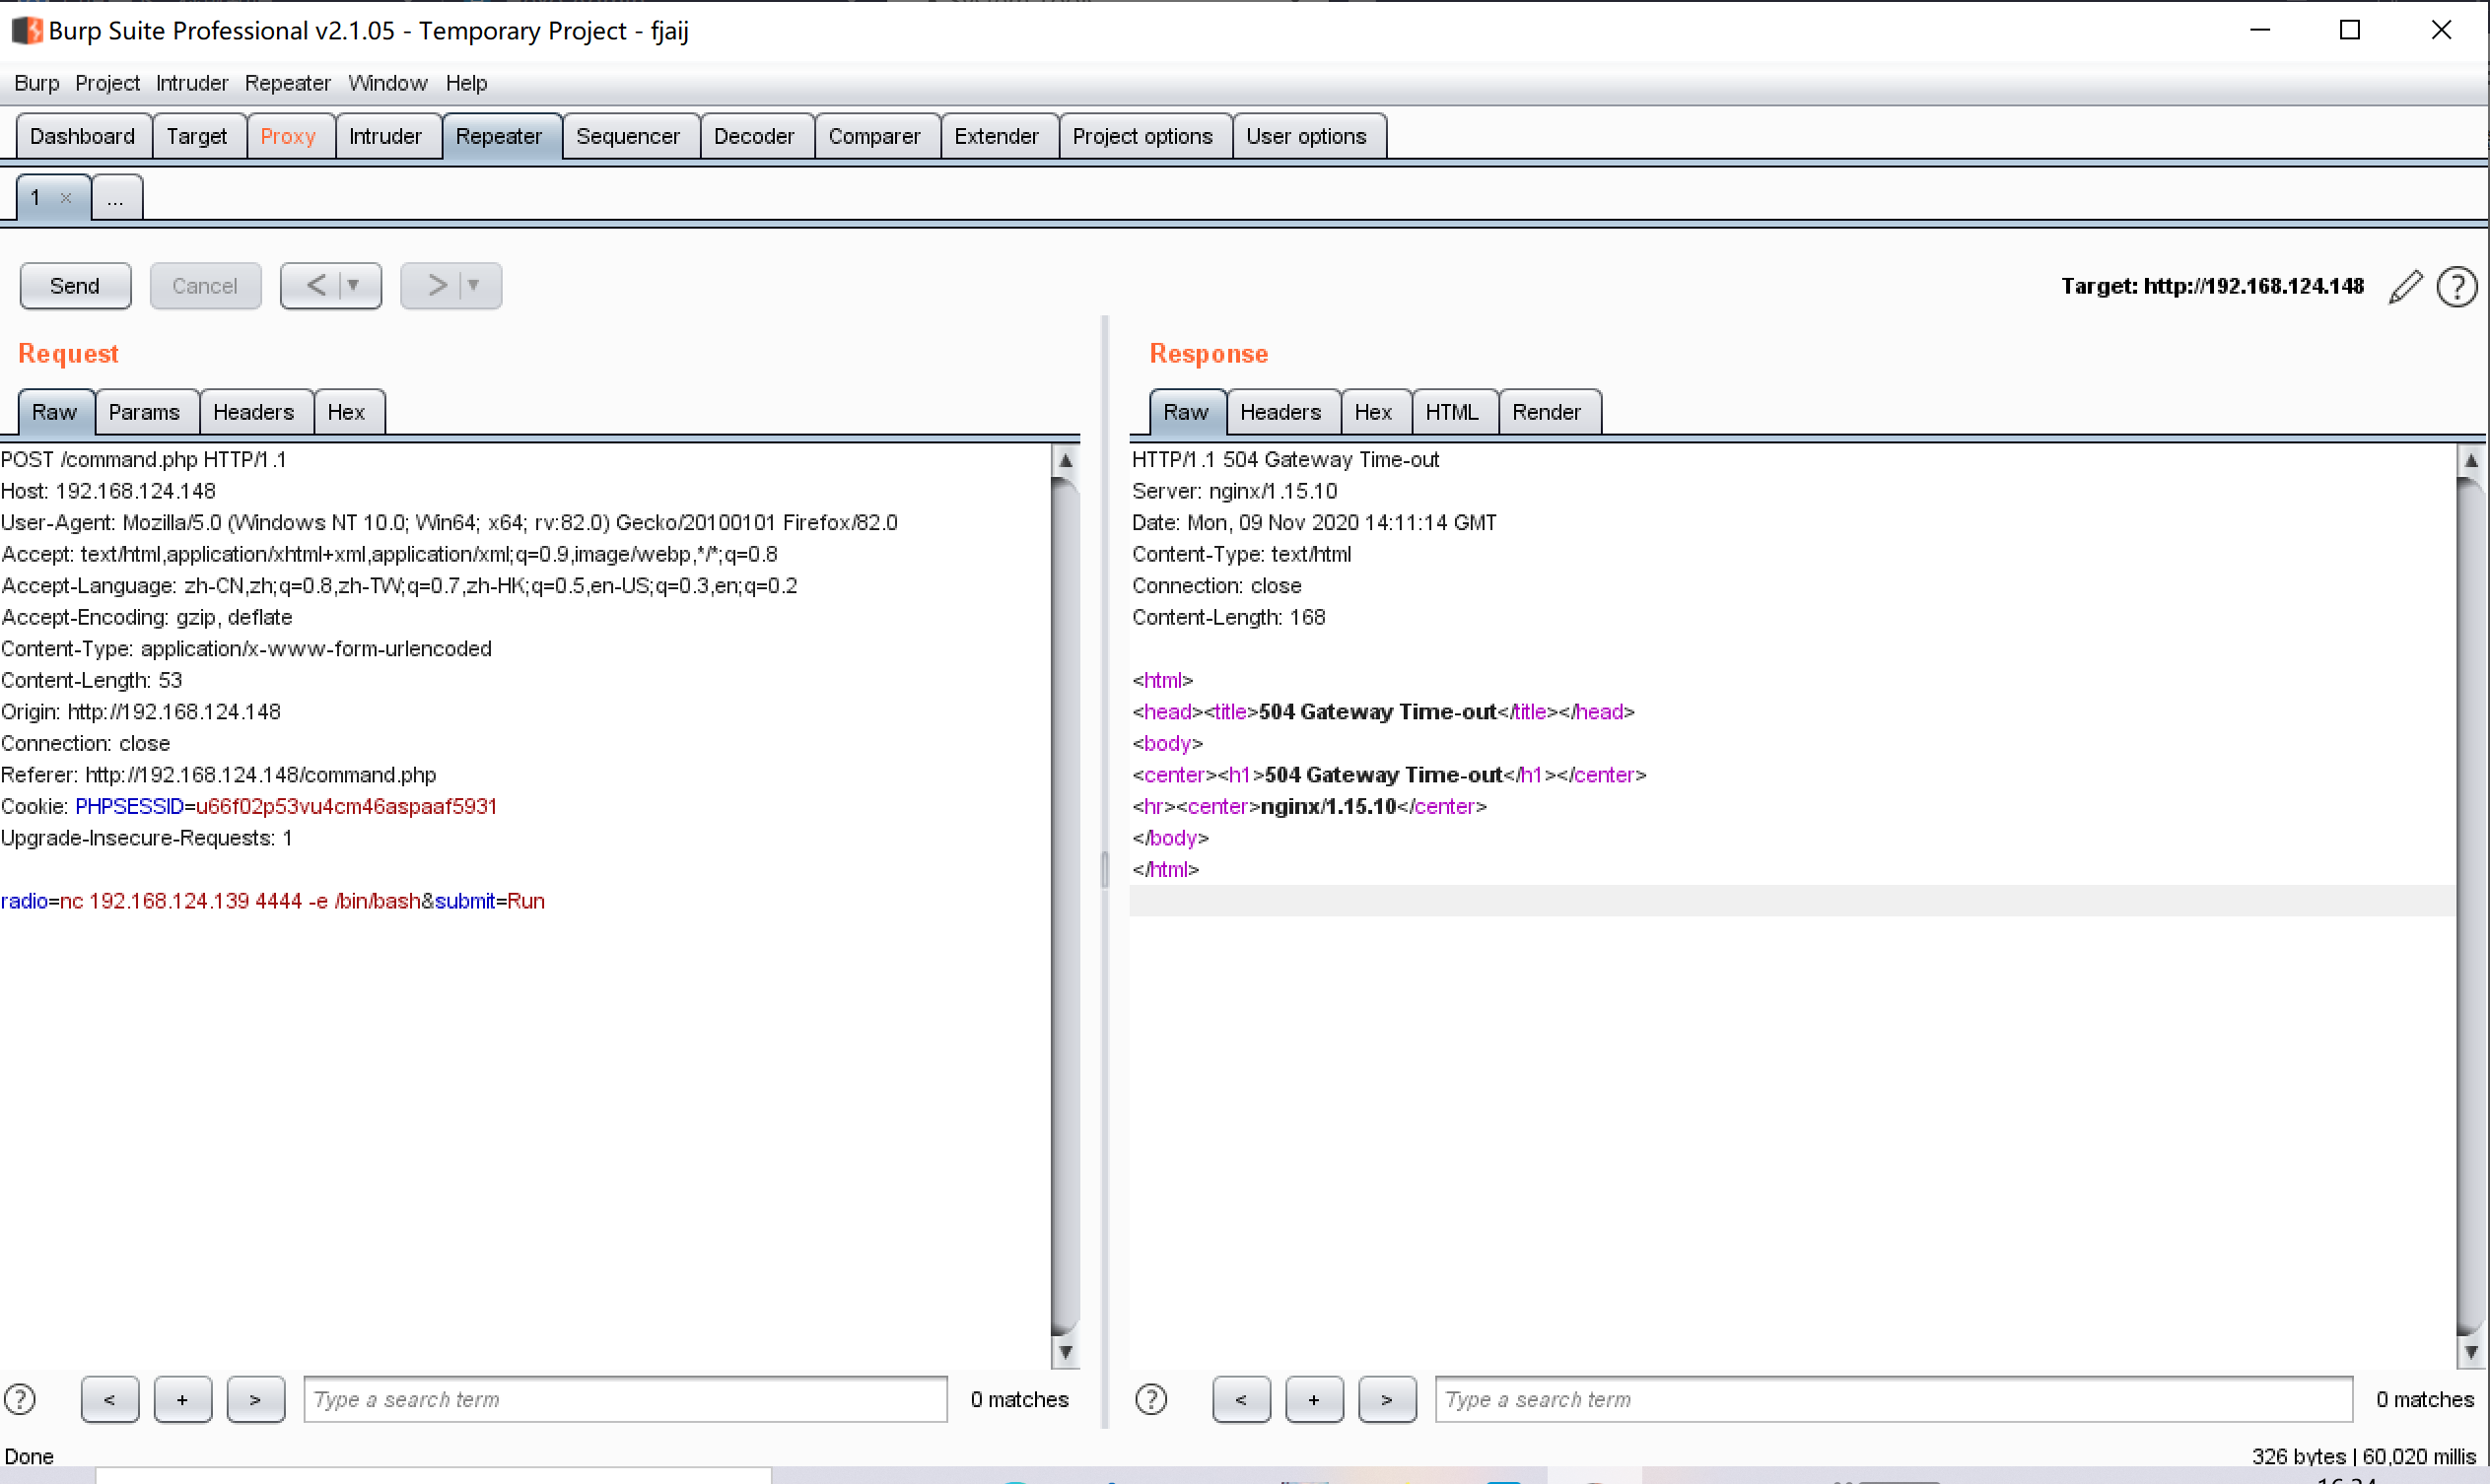This screenshot has width=2490, height=1484.
Task: Open Repeater help question mark icon
Action: [2457, 287]
